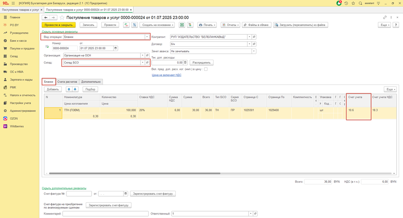Image resolution: width=403 pixels, height=218 pixels.
Task: Click Провести и закрыть button
Action: click(x=59, y=25)
